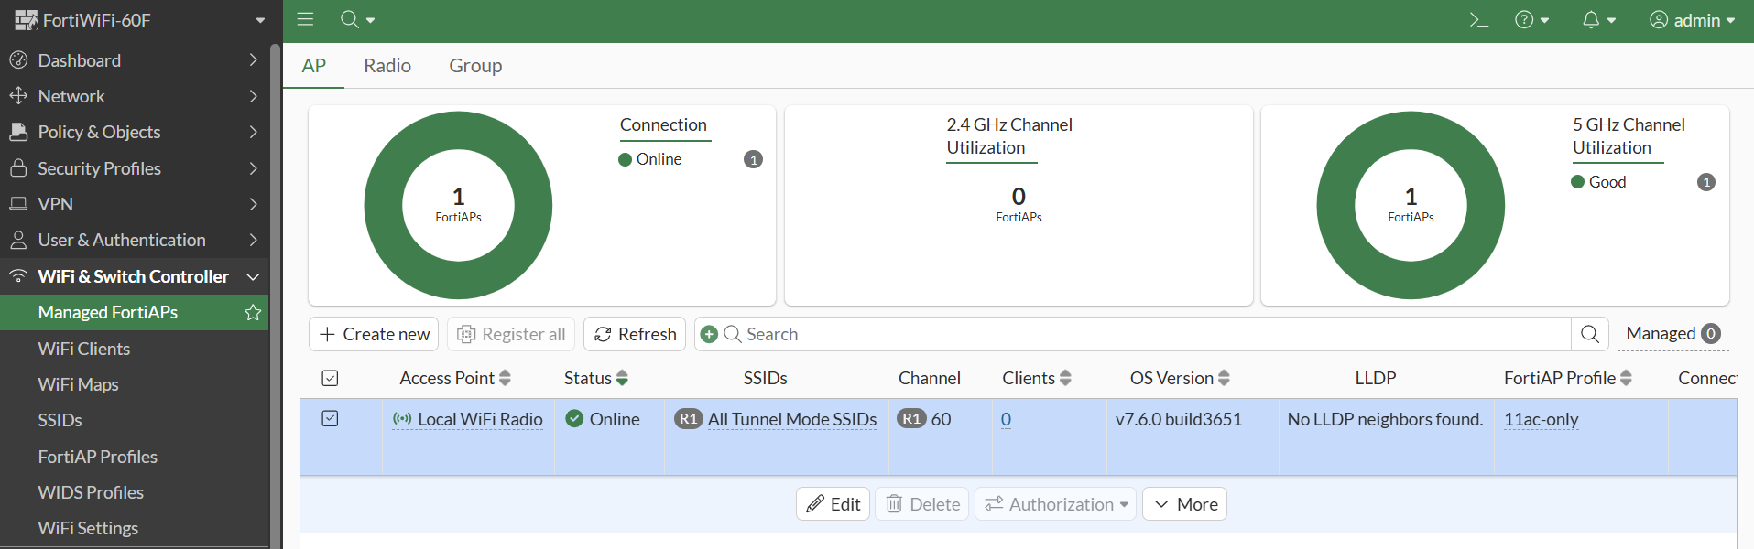Switch to the Radio tab

[387, 66]
